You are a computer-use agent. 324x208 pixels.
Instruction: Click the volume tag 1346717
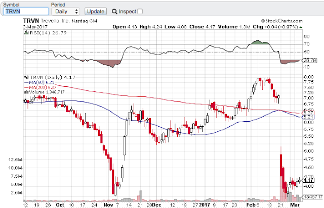(x=312, y=197)
